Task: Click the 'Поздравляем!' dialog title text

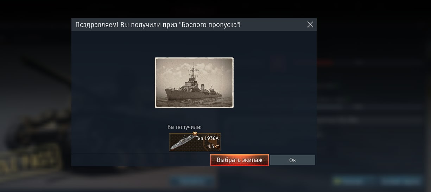Action: 97,25
